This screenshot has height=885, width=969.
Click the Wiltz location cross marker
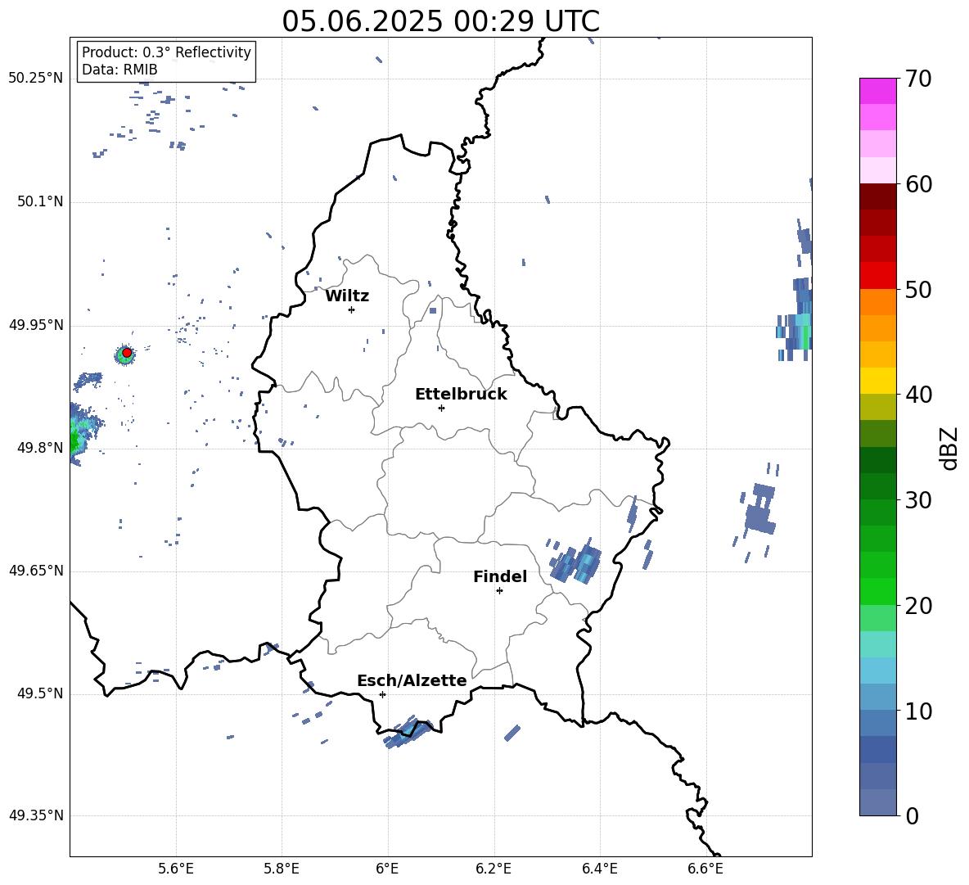tap(351, 309)
